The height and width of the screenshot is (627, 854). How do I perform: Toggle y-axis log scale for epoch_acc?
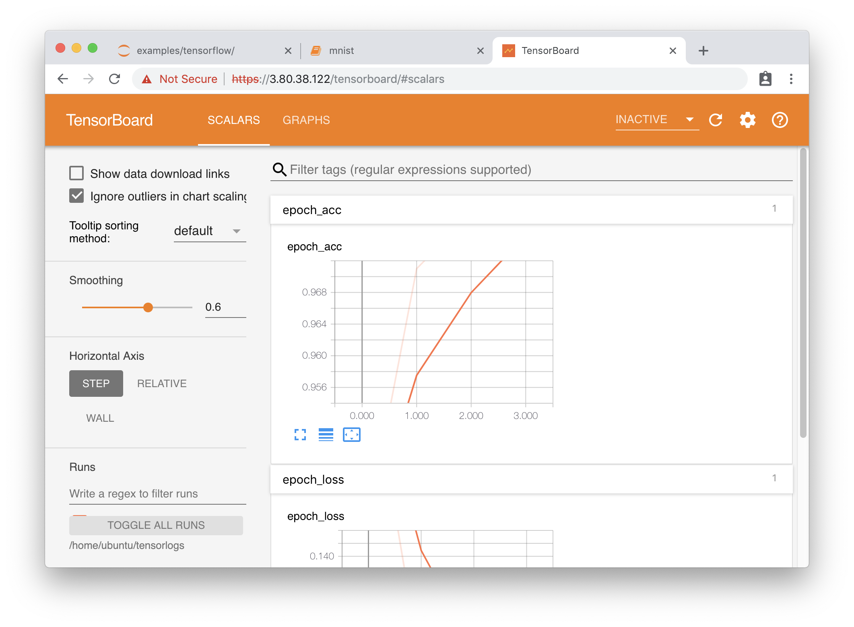pyautogui.click(x=326, y=435)
